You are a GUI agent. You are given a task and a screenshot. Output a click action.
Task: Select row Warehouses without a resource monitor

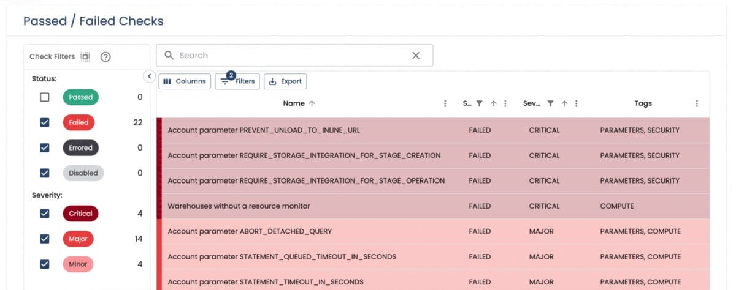pos(433,206)
